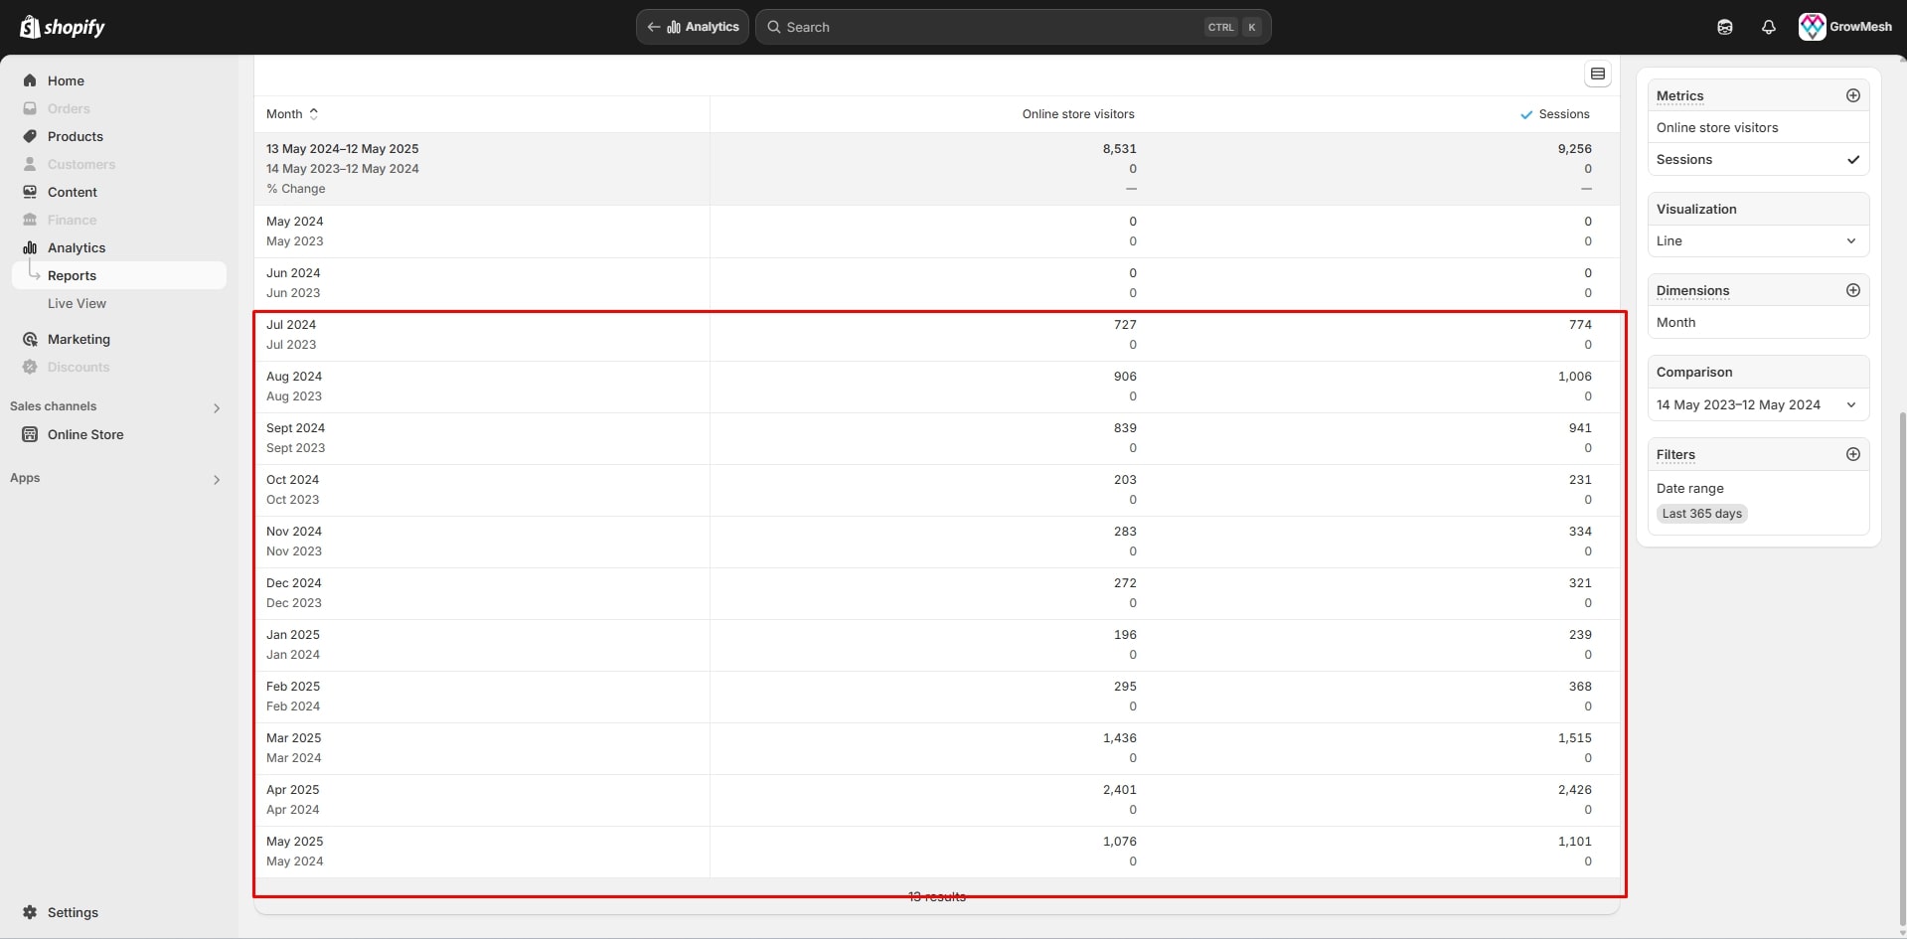Open the Visualization Line dropdown

click(1757, 240)
